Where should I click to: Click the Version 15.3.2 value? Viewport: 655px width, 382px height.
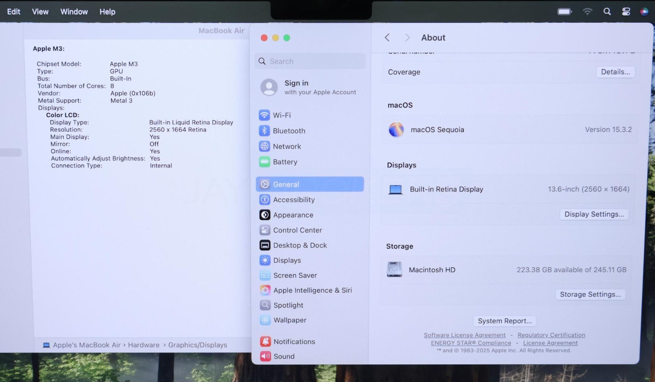click(608, 129)
